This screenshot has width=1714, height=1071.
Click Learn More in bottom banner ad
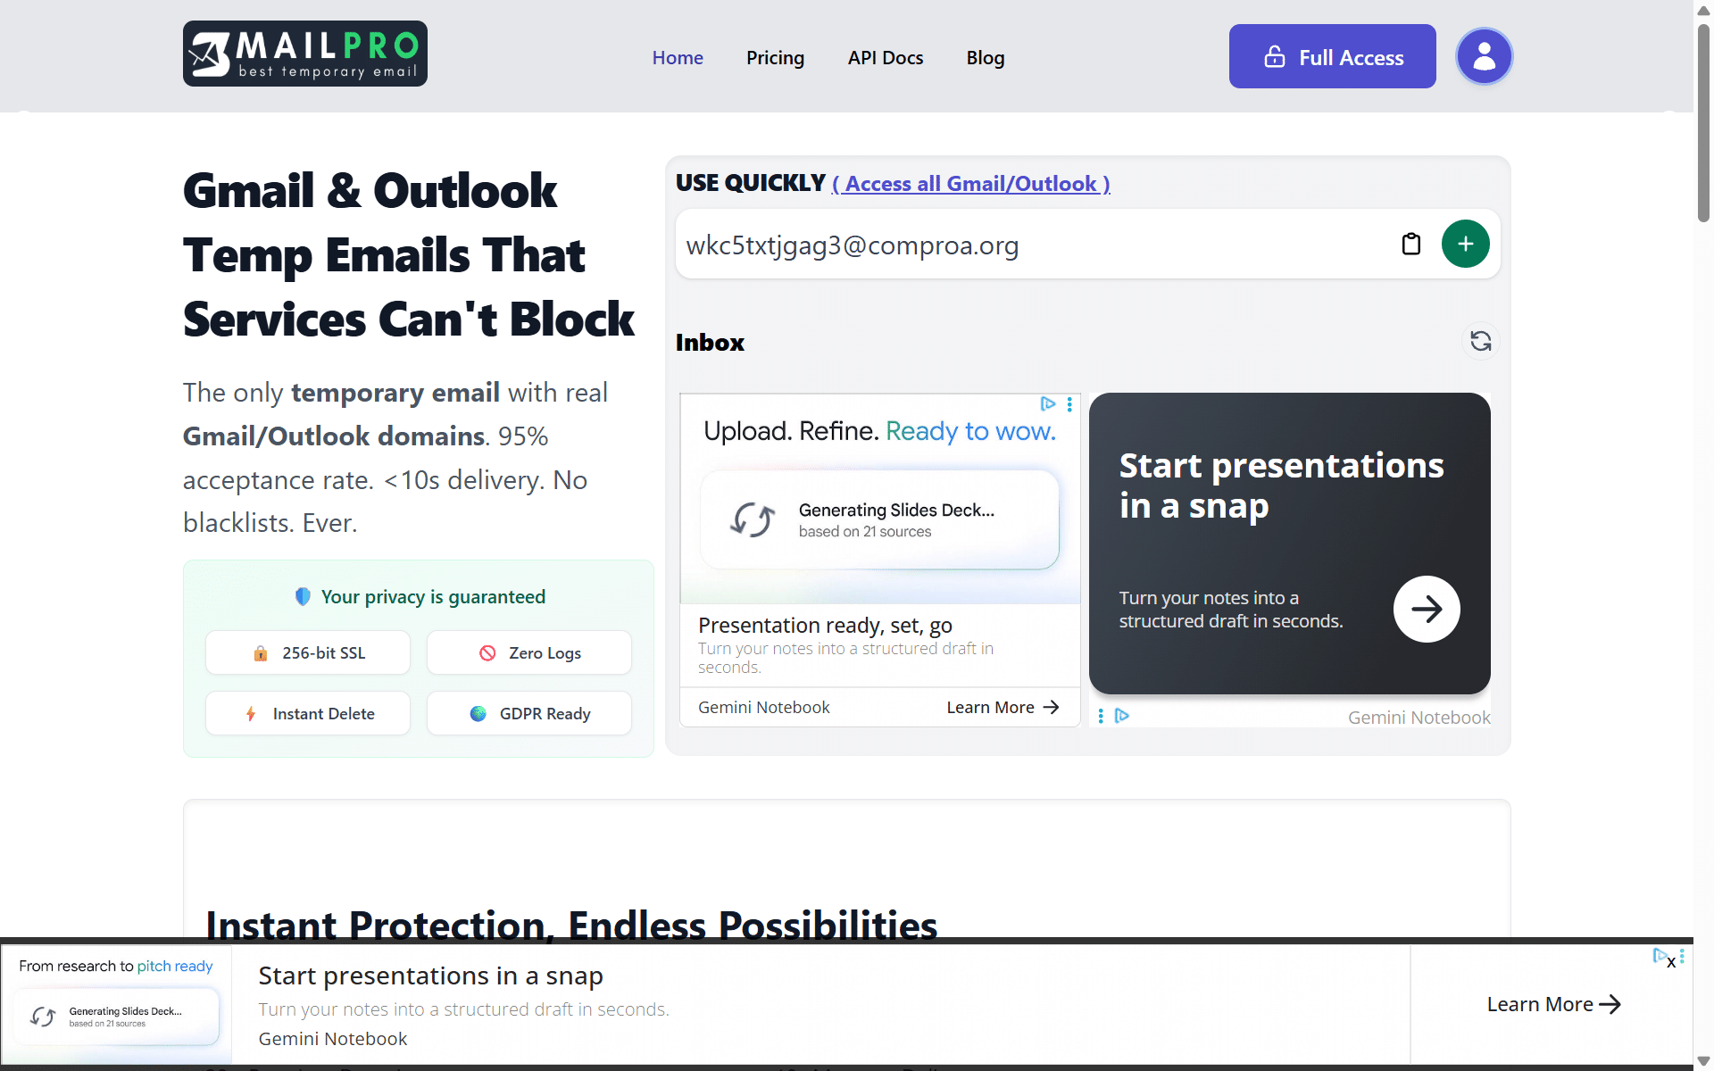pyautogui.click(x=1553, y=1004)
